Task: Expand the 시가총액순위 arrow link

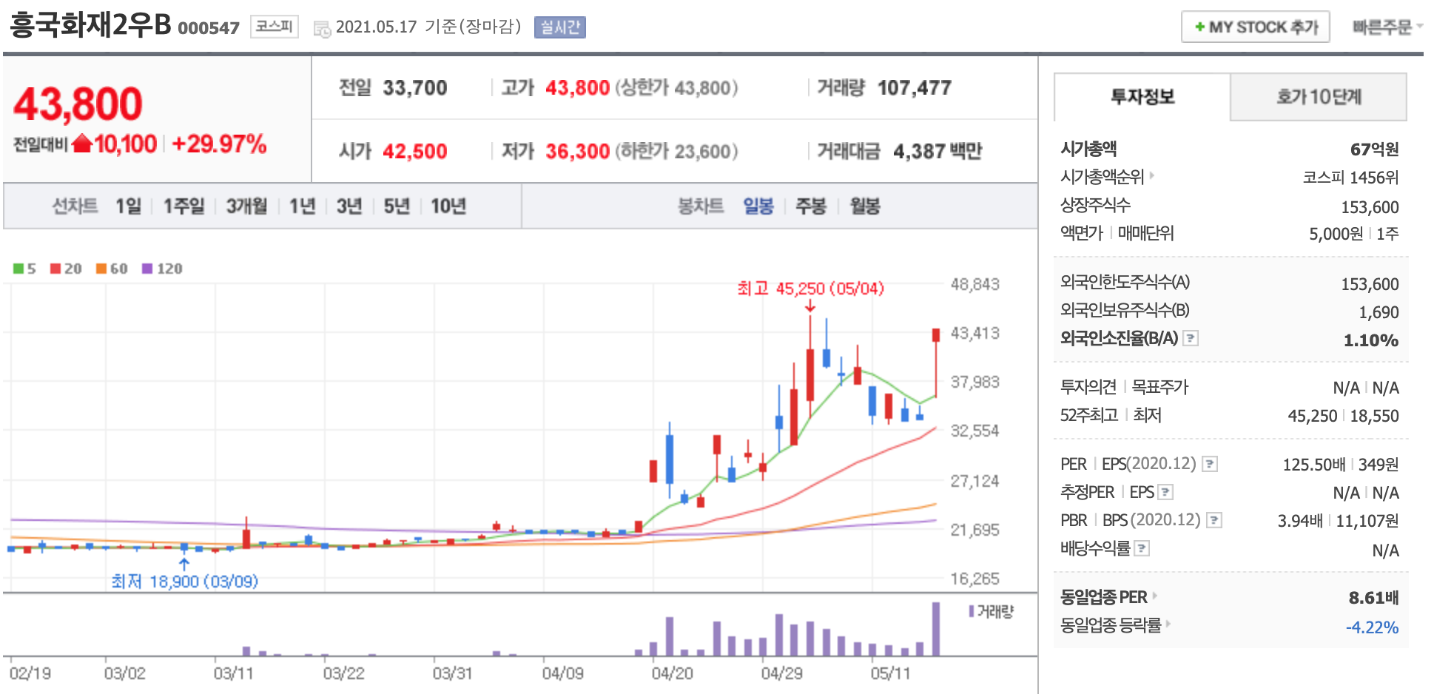Action: 1152,176
